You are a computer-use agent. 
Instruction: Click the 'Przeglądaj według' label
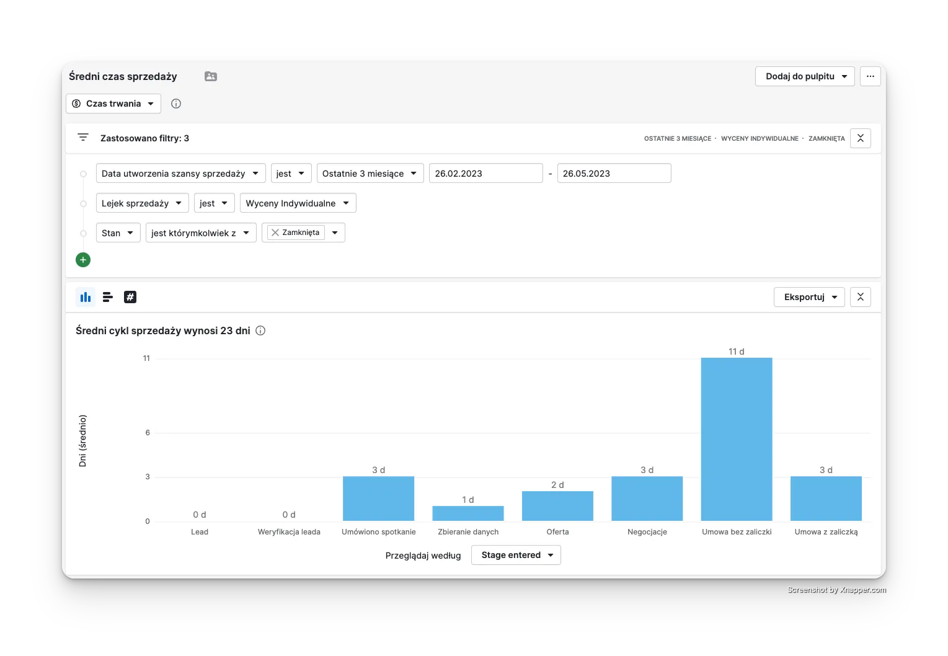pos(423,556)
